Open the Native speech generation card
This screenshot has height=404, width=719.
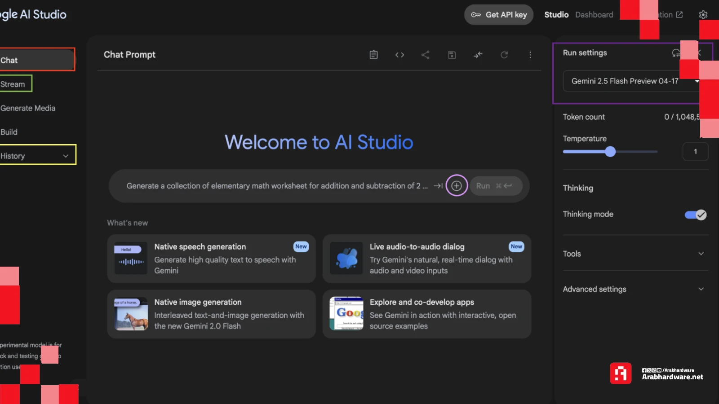click(x=211, y=259)
